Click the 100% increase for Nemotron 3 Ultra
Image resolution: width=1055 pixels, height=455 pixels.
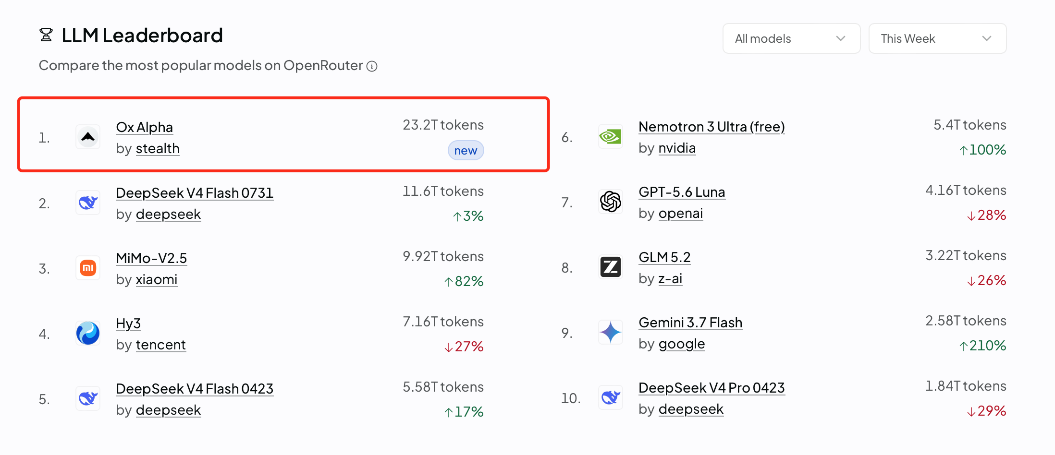(982, 150)
